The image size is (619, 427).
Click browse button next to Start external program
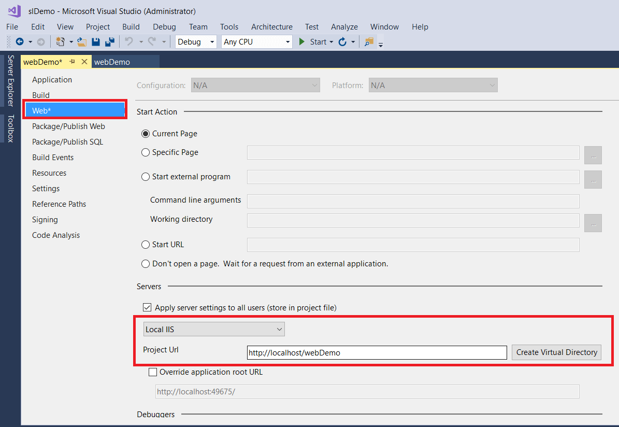593,179
